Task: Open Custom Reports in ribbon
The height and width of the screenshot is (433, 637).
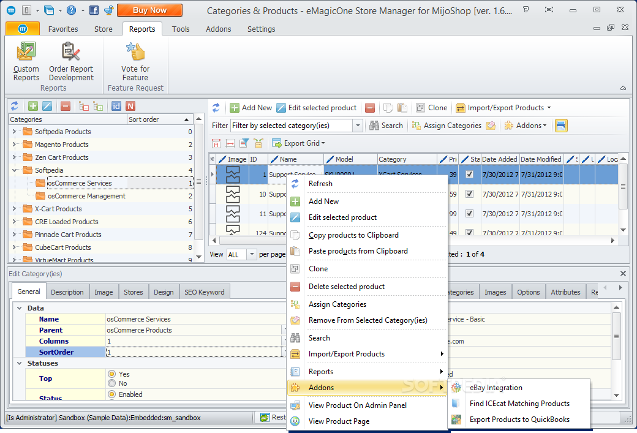Action: [26, 61]
